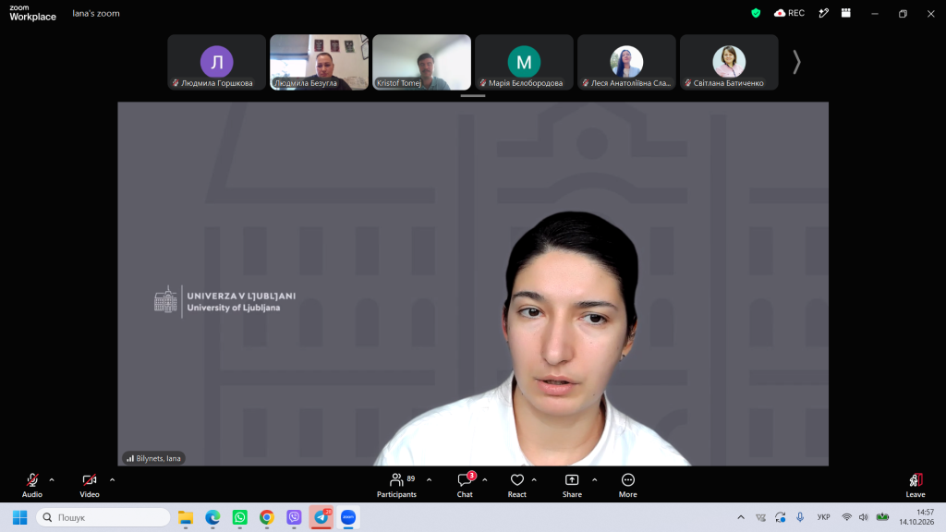Click the Пошук taskbar search field
The image size is (946, 532).
coord(103,517)
